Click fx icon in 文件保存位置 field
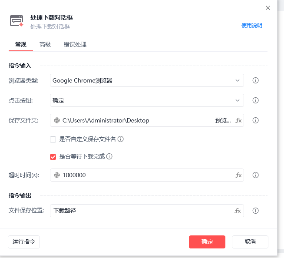 coord(238,211)
